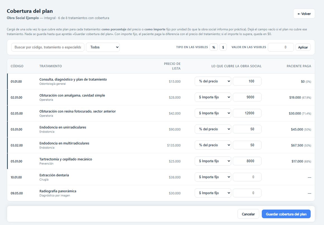Open coverage type dropdown for Obturación con amalgama

pyautogui.click(x=213, y=97)
